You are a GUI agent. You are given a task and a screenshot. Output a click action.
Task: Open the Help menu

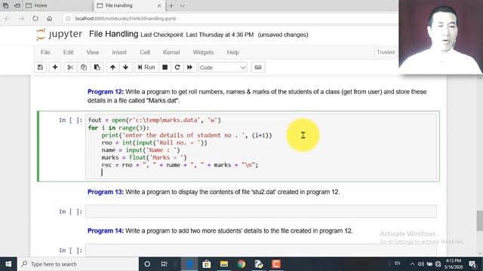click(233, 52)
